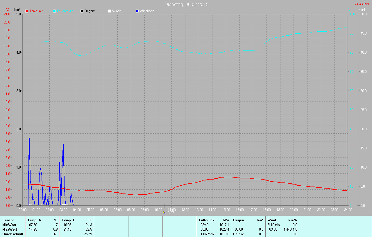Image resolution: width=372 pixels, height=237 pixels.
Task: Click the "MinWert" row label
Action: tap(9, 225)
